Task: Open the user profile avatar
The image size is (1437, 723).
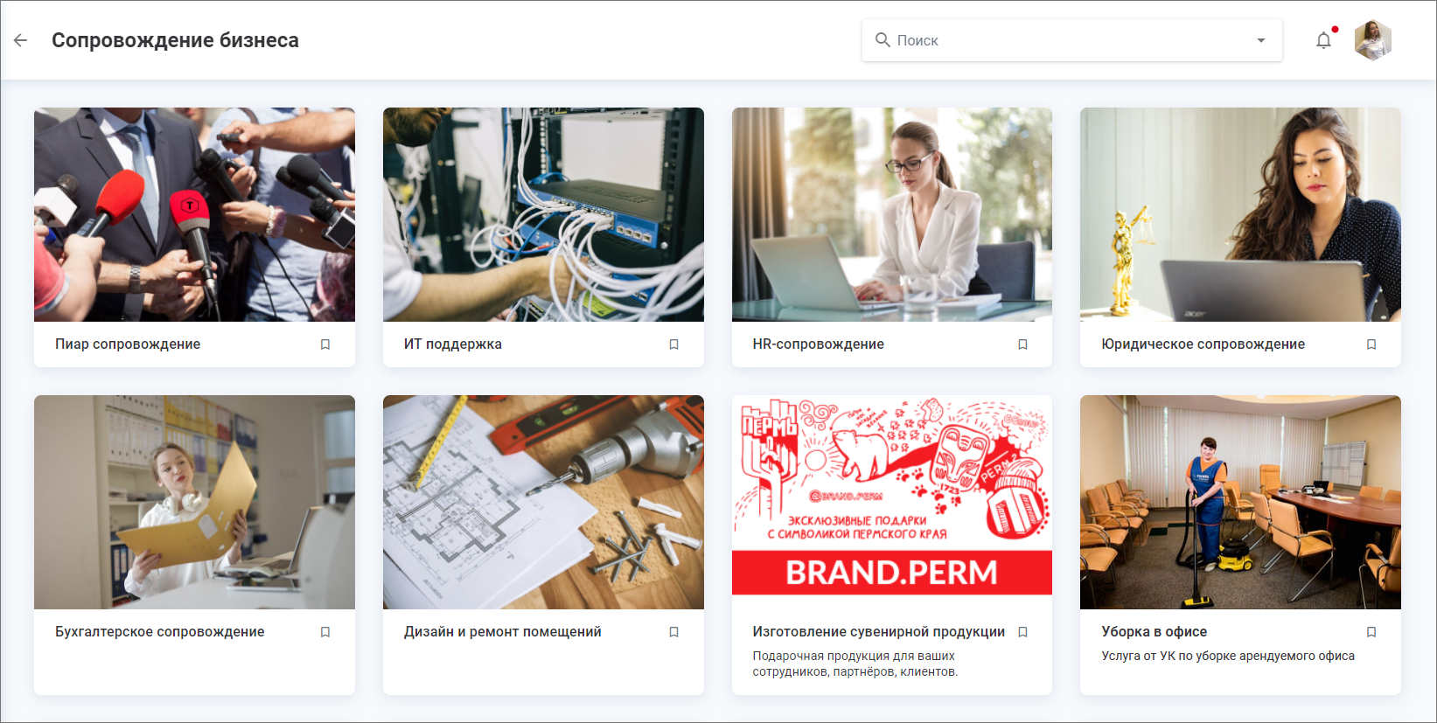Action: click(x=1373, y=40)
